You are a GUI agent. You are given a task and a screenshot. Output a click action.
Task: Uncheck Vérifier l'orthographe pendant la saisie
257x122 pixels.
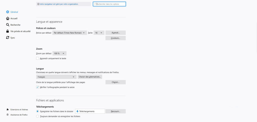[38, 87]
